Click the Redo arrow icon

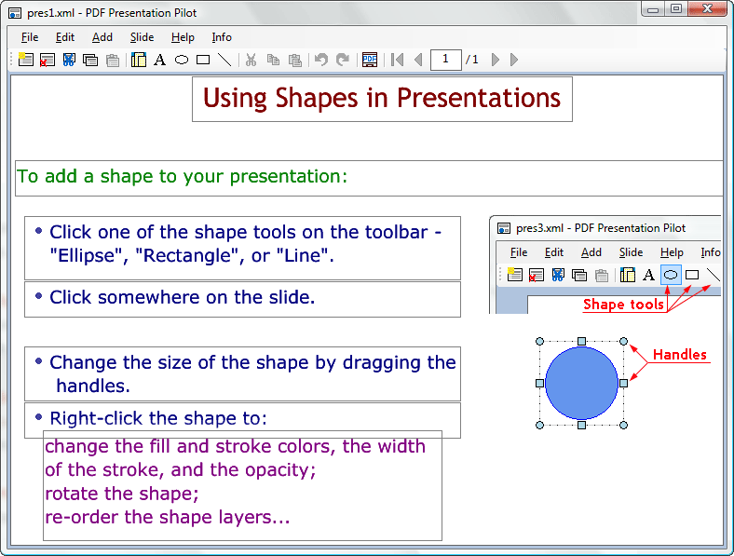343,60
